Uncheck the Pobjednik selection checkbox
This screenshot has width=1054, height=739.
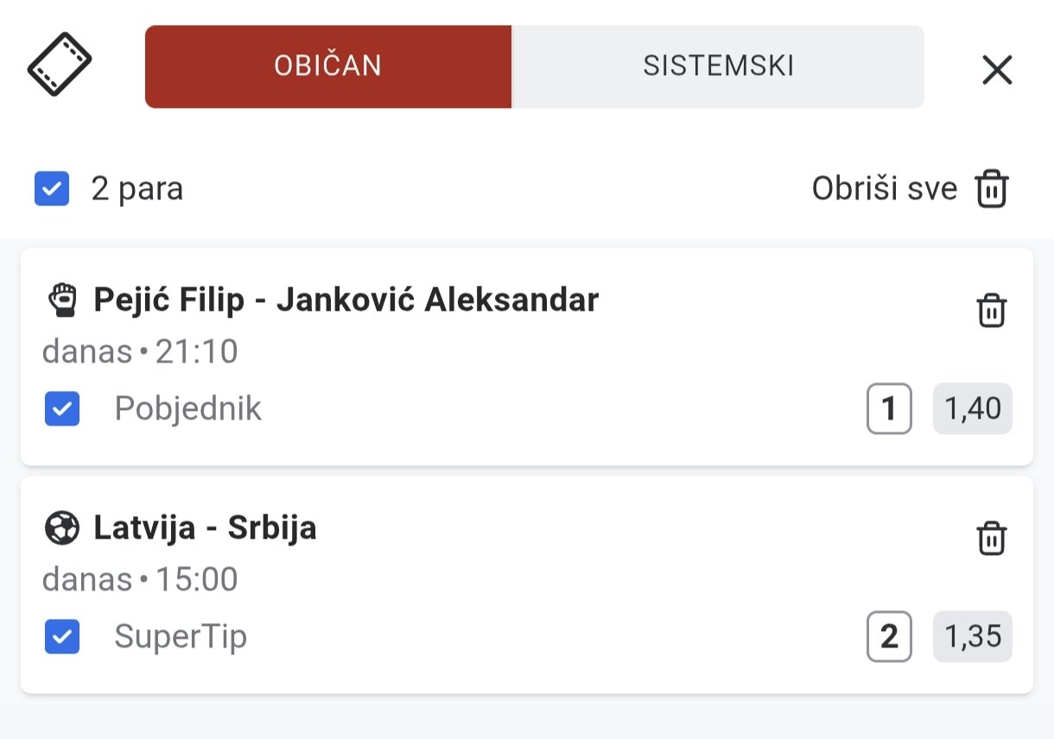(62, 409)
